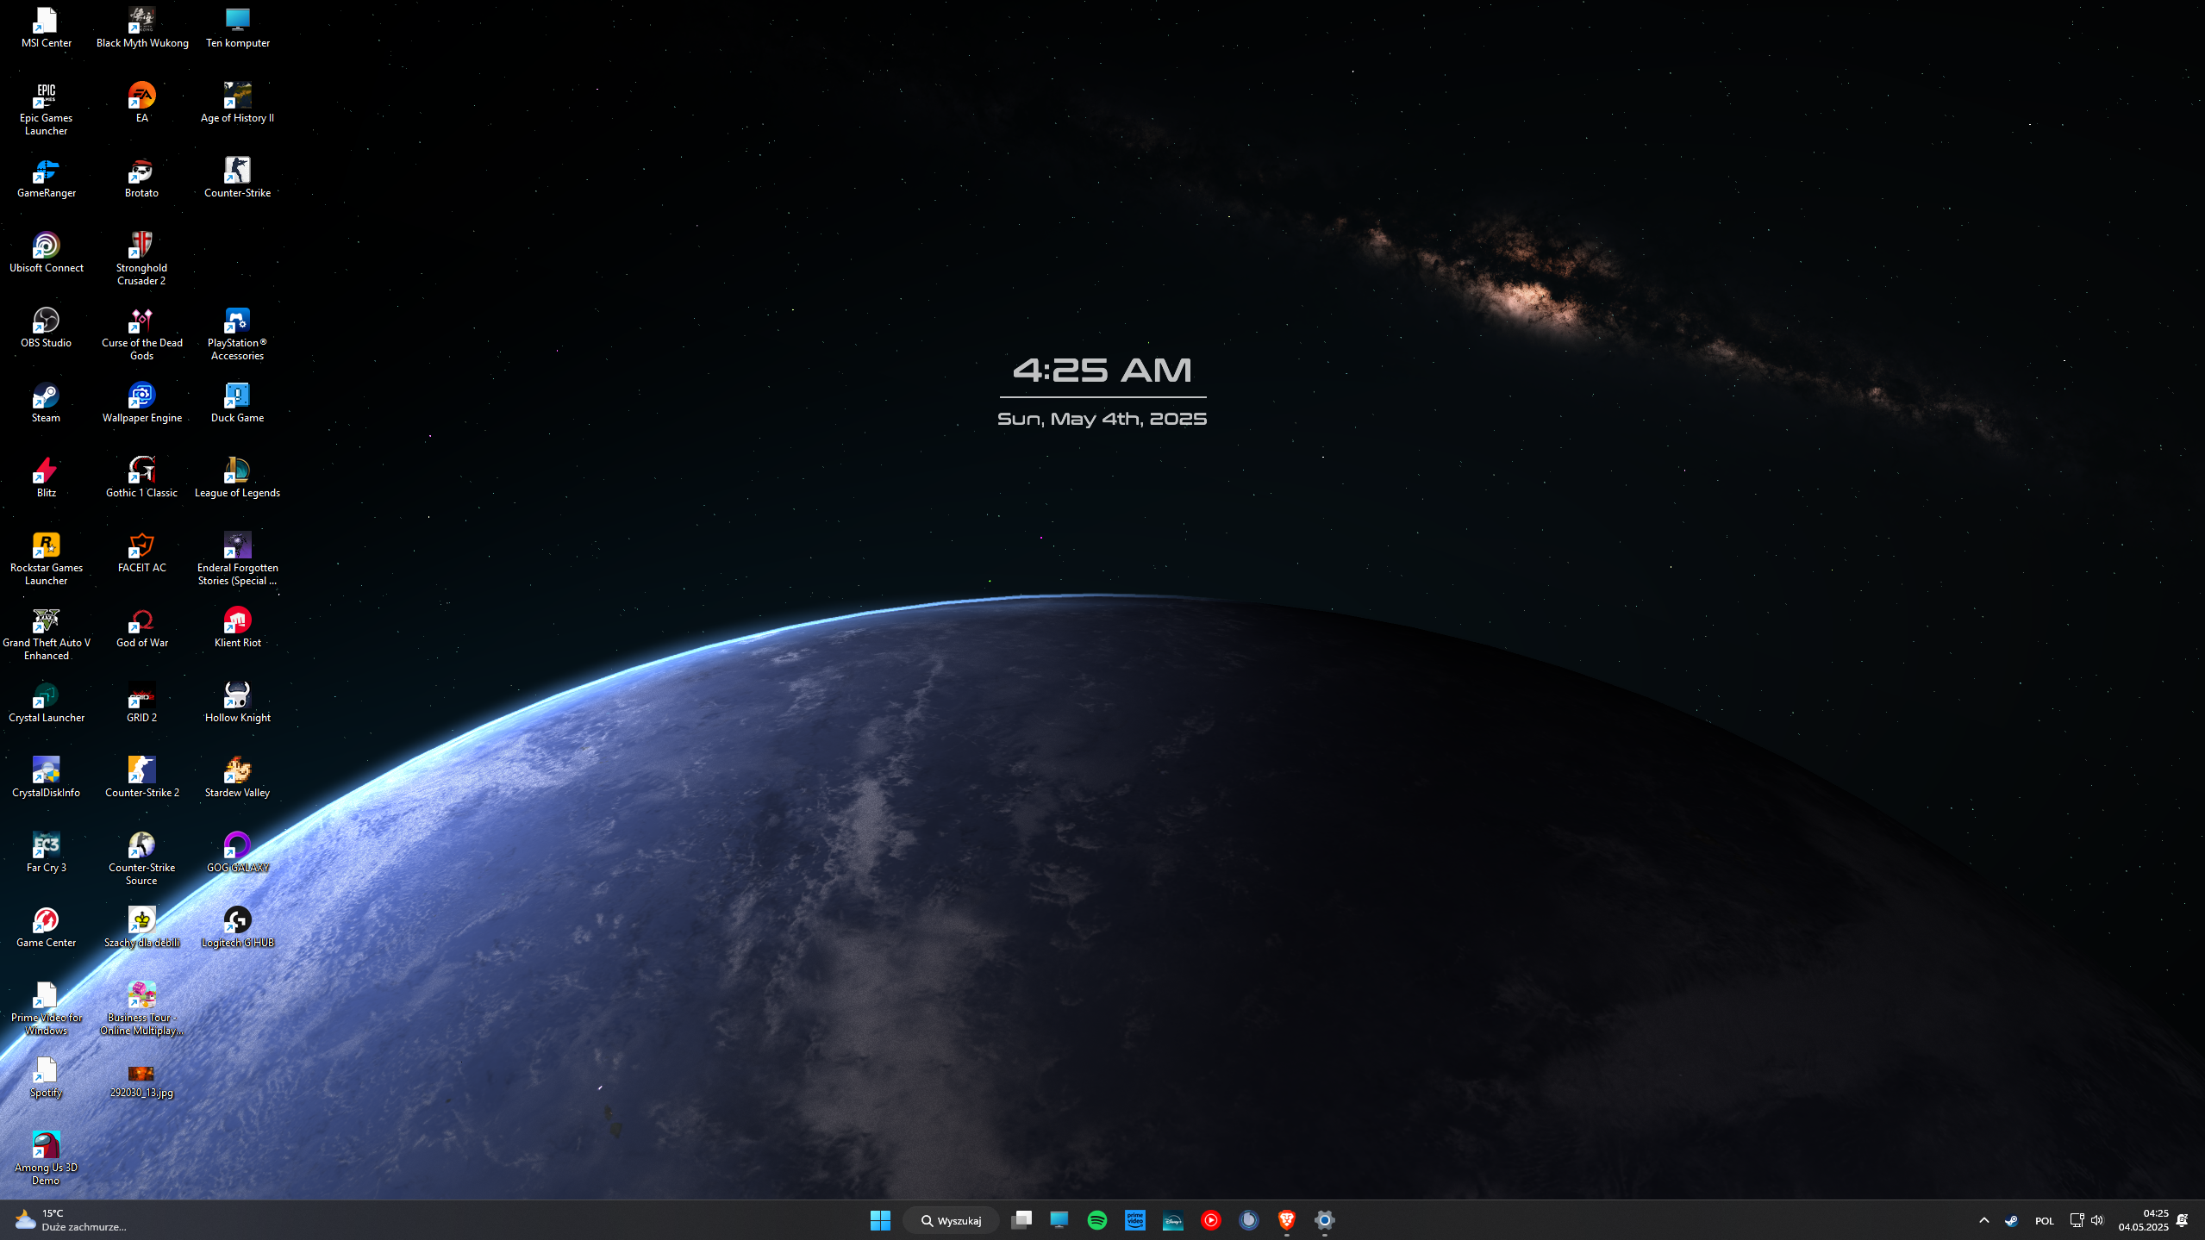Image resolution: width=2205 pixels, height=1240 pixels.
Task: Click the Szachy dla debili chess icon
Action: click(x=142, y=927)
